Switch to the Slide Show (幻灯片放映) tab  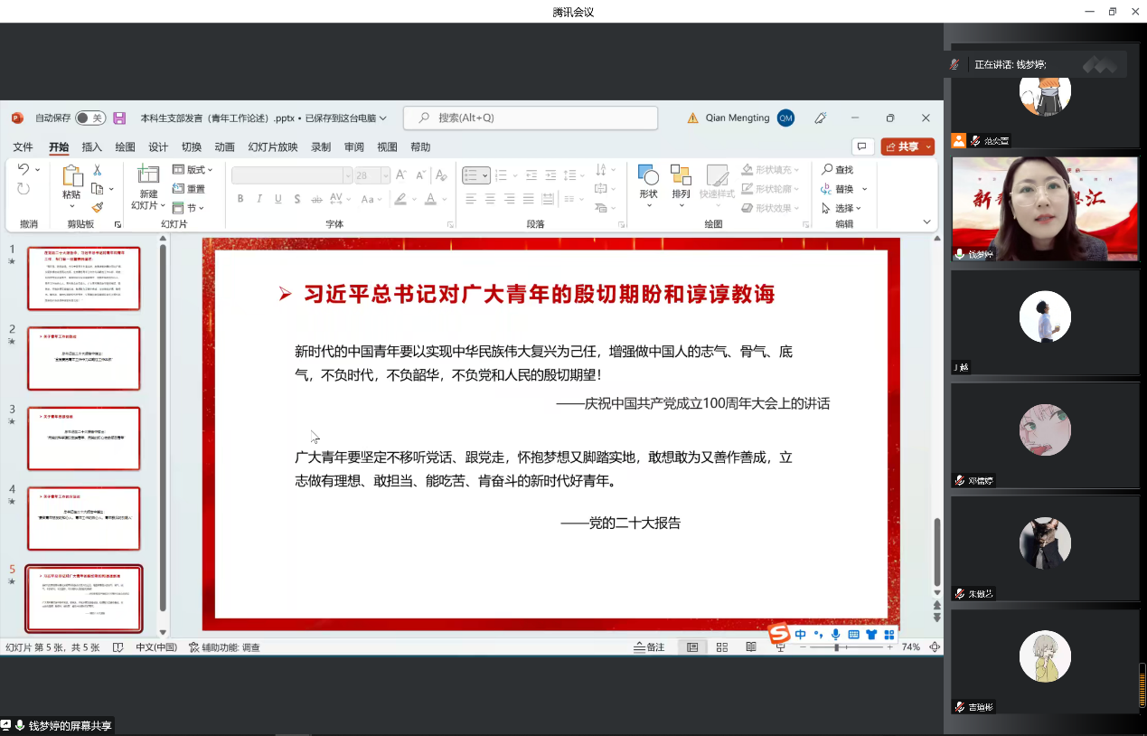pyautogui.click(x=273, y=147)
